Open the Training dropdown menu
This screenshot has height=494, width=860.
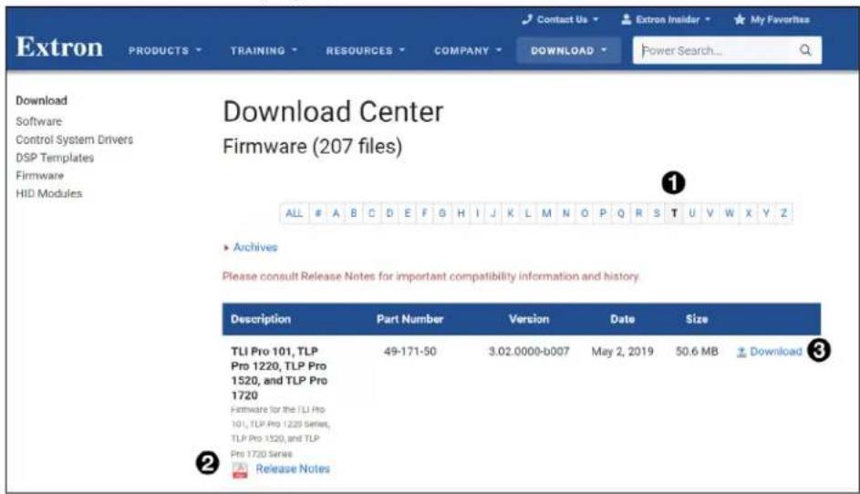pyautogui.click(x=264, y=50)
